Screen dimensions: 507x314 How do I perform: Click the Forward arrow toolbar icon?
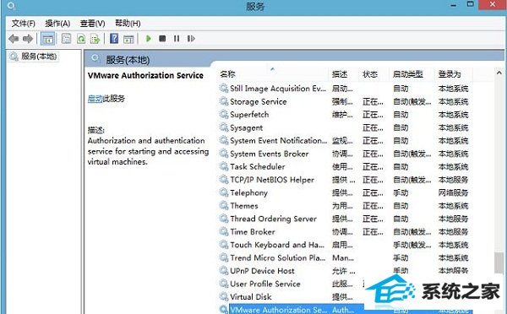point(28,39)
